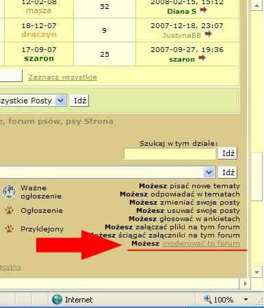Go to last post by JustynaBB arrow

(x=208, y=34)
